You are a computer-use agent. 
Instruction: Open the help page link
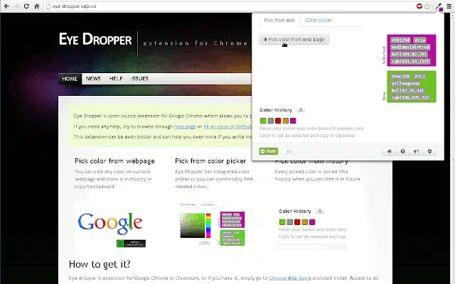point(186,126)
